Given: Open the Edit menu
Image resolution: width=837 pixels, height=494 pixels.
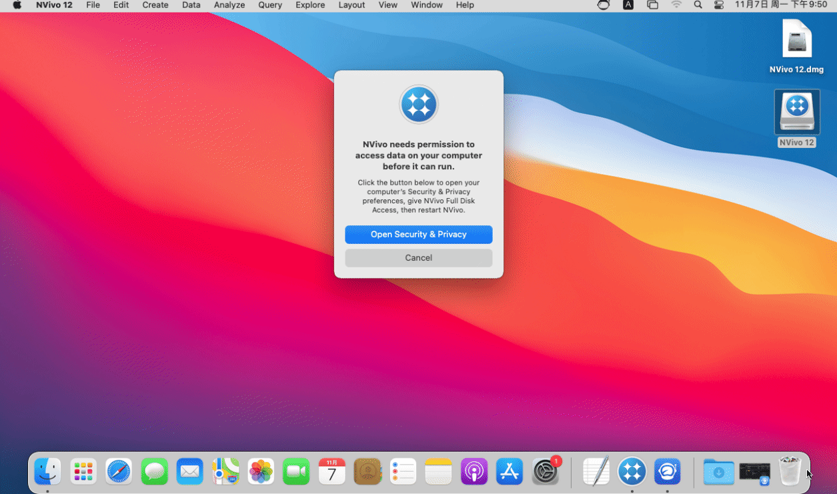Looking at the screenshot, I should [x=121, y=5].
